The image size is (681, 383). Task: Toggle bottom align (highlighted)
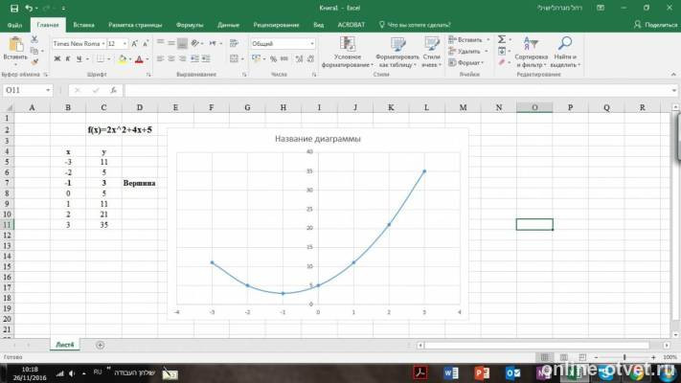coord(182,43)
